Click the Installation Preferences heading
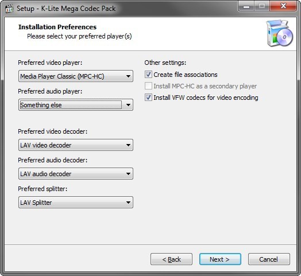 pos(57,27)
